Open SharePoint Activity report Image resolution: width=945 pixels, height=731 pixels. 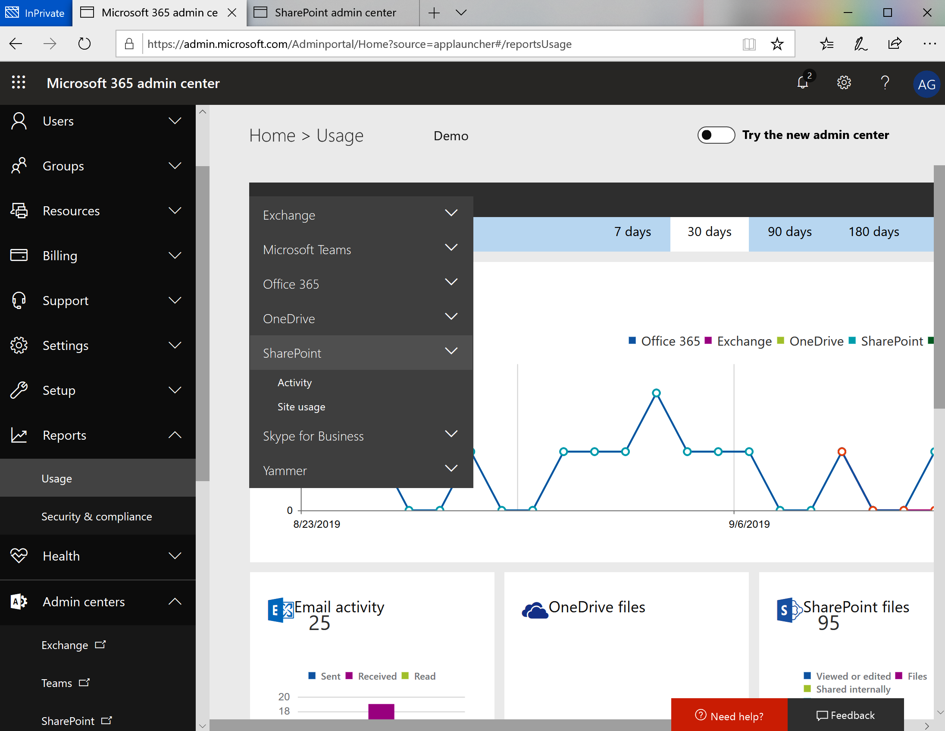pyautogui.click(x=294, y=382)
